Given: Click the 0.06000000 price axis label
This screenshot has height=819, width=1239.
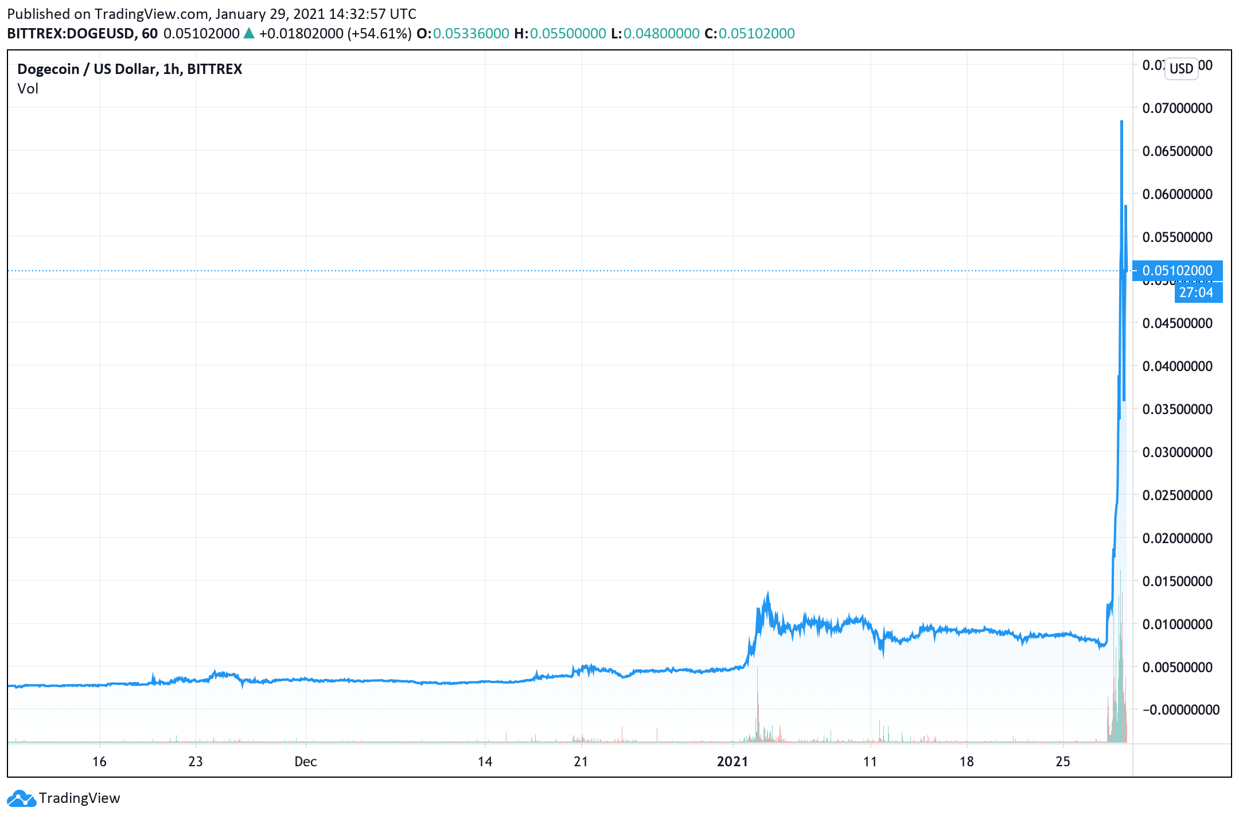Looking at the screenshot, I should tap(1178, 194).
